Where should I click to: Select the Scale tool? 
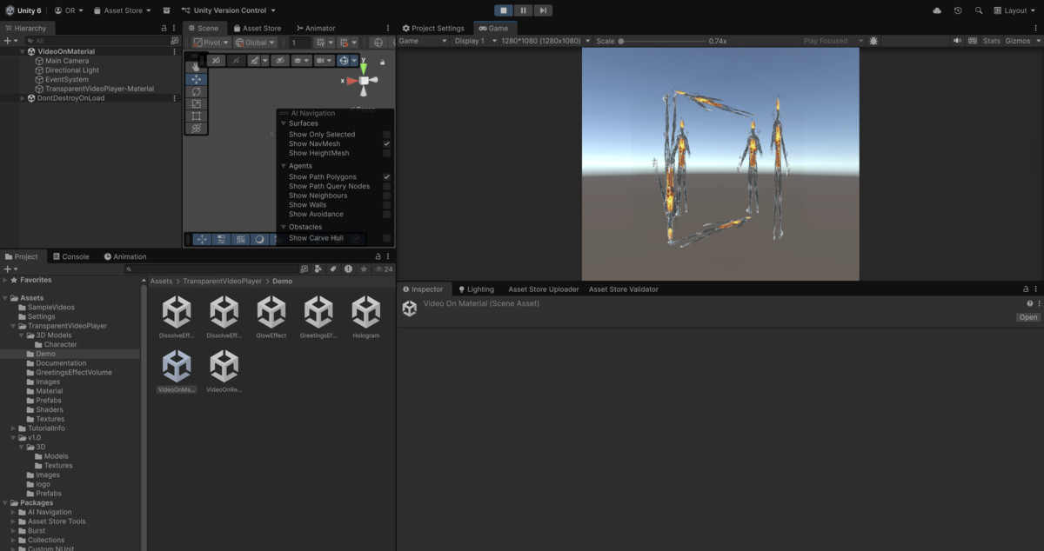pyautogui.click(x=197, y=103)
